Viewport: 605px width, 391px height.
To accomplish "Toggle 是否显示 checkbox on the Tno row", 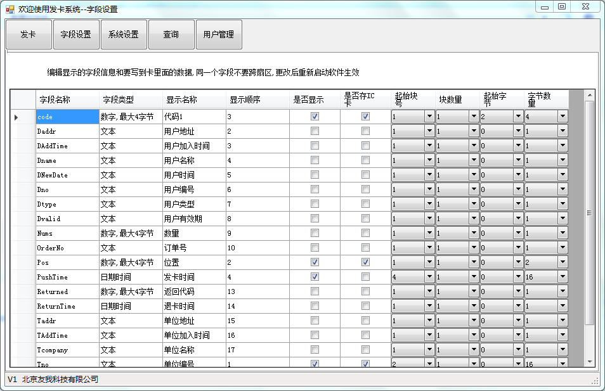I will click(x=314, y=364).
